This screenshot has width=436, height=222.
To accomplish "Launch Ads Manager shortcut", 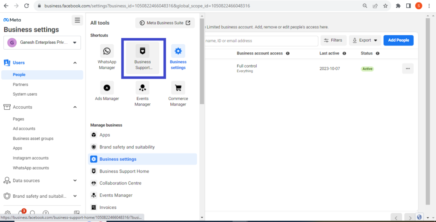I will click(107, 91).
